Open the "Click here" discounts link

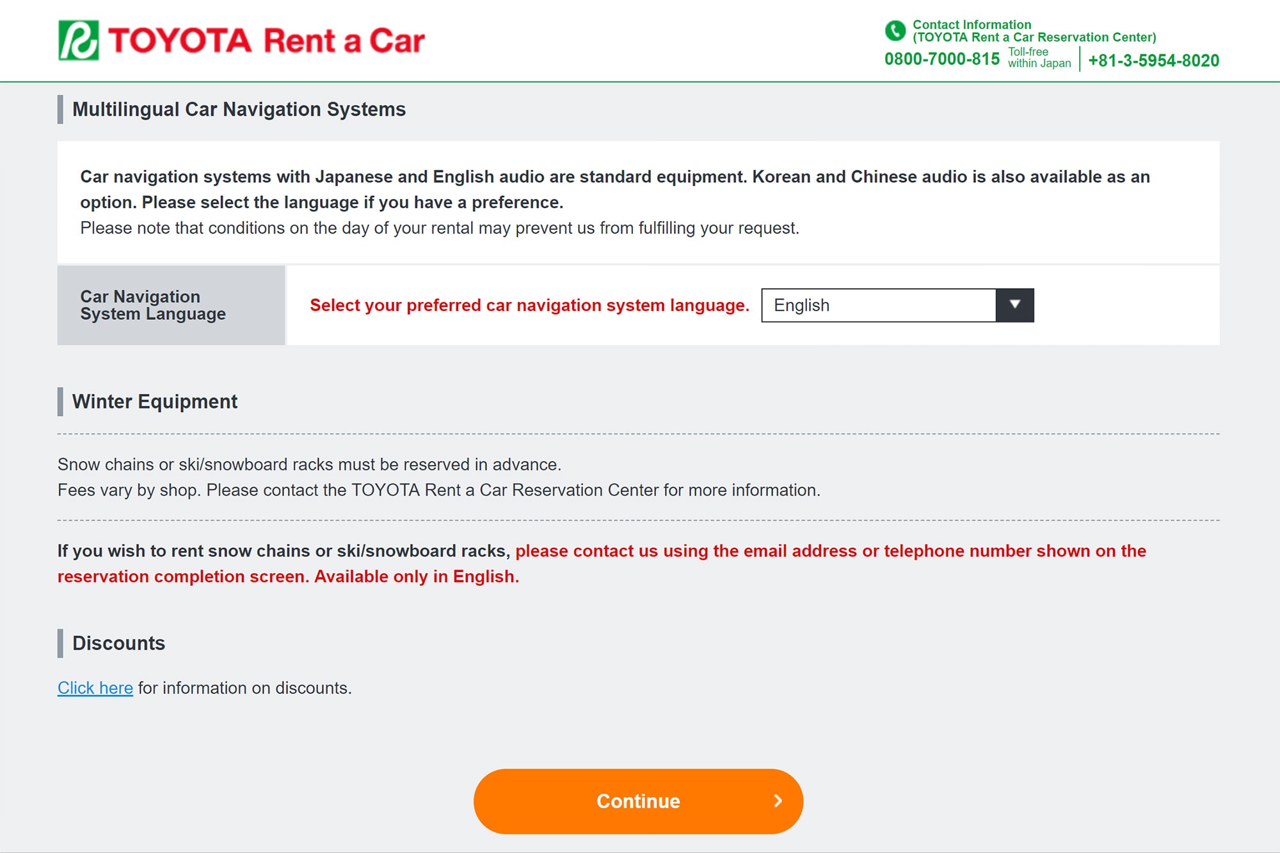[95, 688]
